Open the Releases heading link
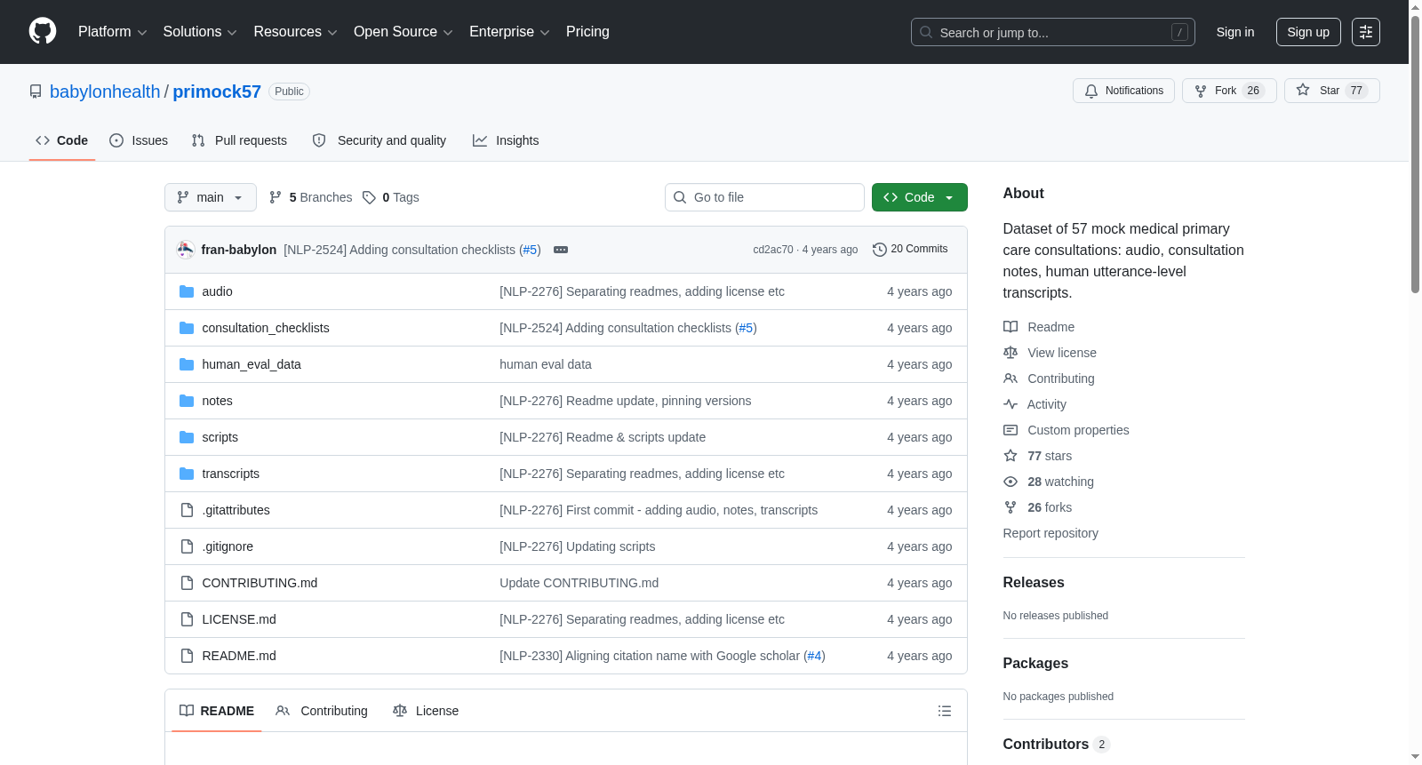The image size is (1422, 765). pos(1034,583)
